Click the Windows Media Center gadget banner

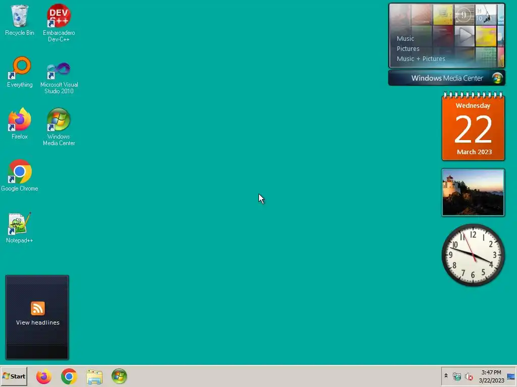point(447,78)
